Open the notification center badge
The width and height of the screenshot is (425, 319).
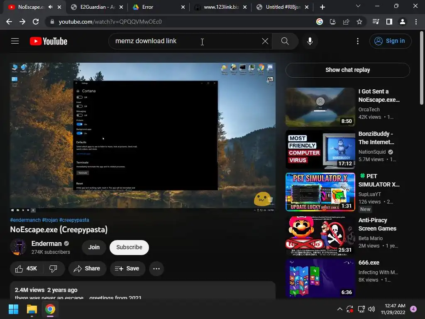[x=413, y=309]
